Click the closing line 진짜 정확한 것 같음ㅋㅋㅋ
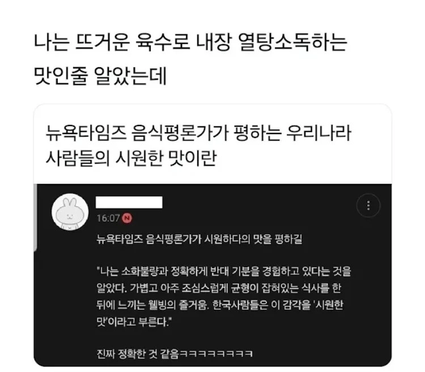 tap(175, 353)
